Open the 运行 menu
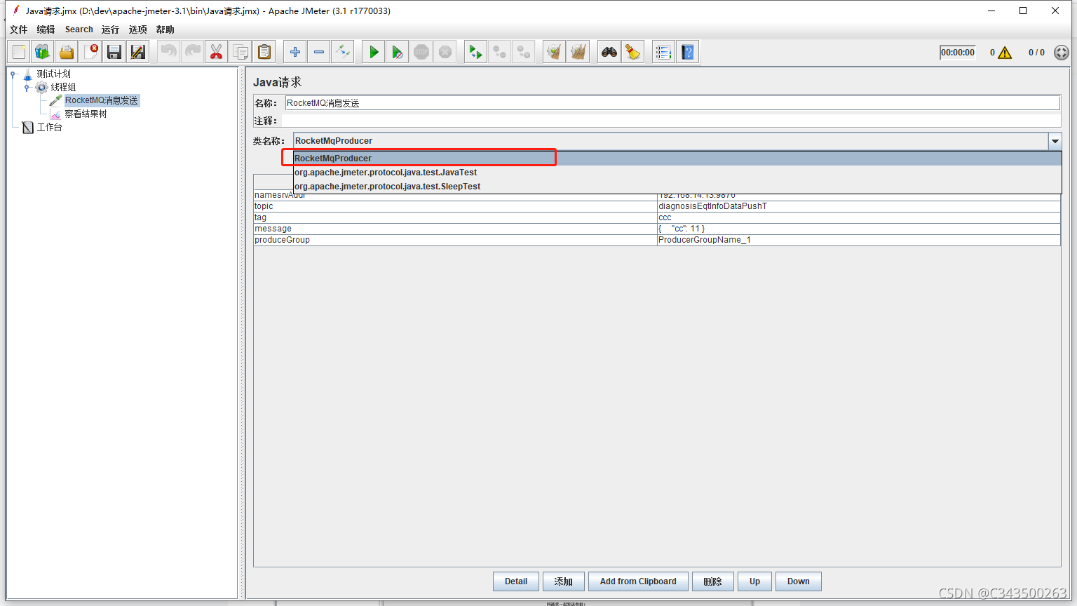The width and height of the screenshot is (1077, 606). 110,29
